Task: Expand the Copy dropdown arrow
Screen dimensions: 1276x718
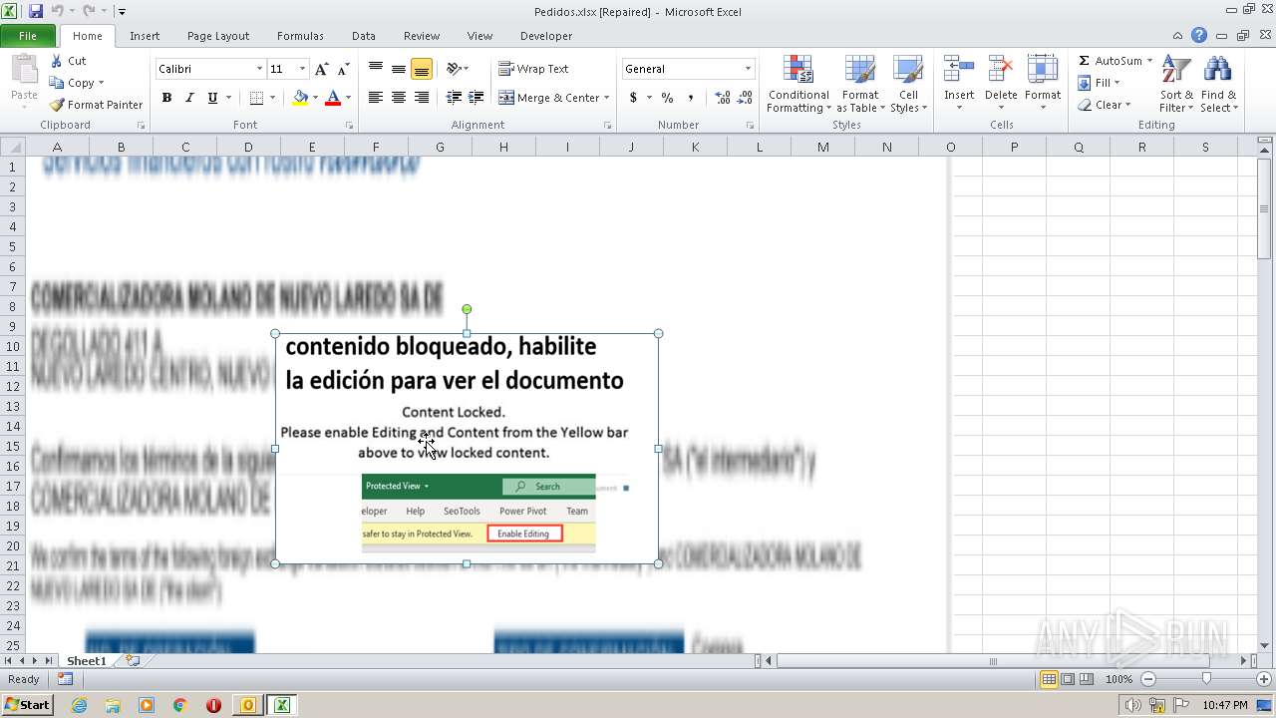Action: pos(101,83)
